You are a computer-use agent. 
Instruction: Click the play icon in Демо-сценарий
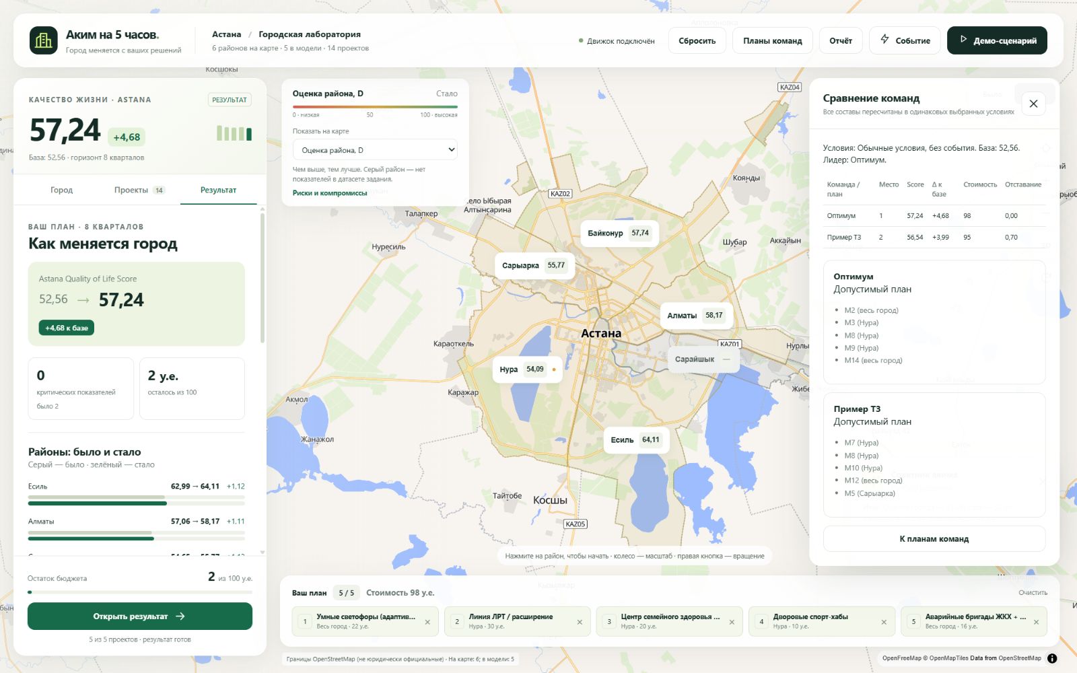963,40
